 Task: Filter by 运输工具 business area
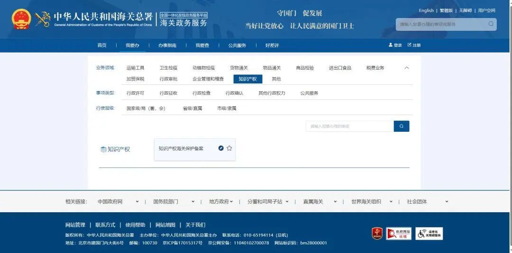pos(136,68)
